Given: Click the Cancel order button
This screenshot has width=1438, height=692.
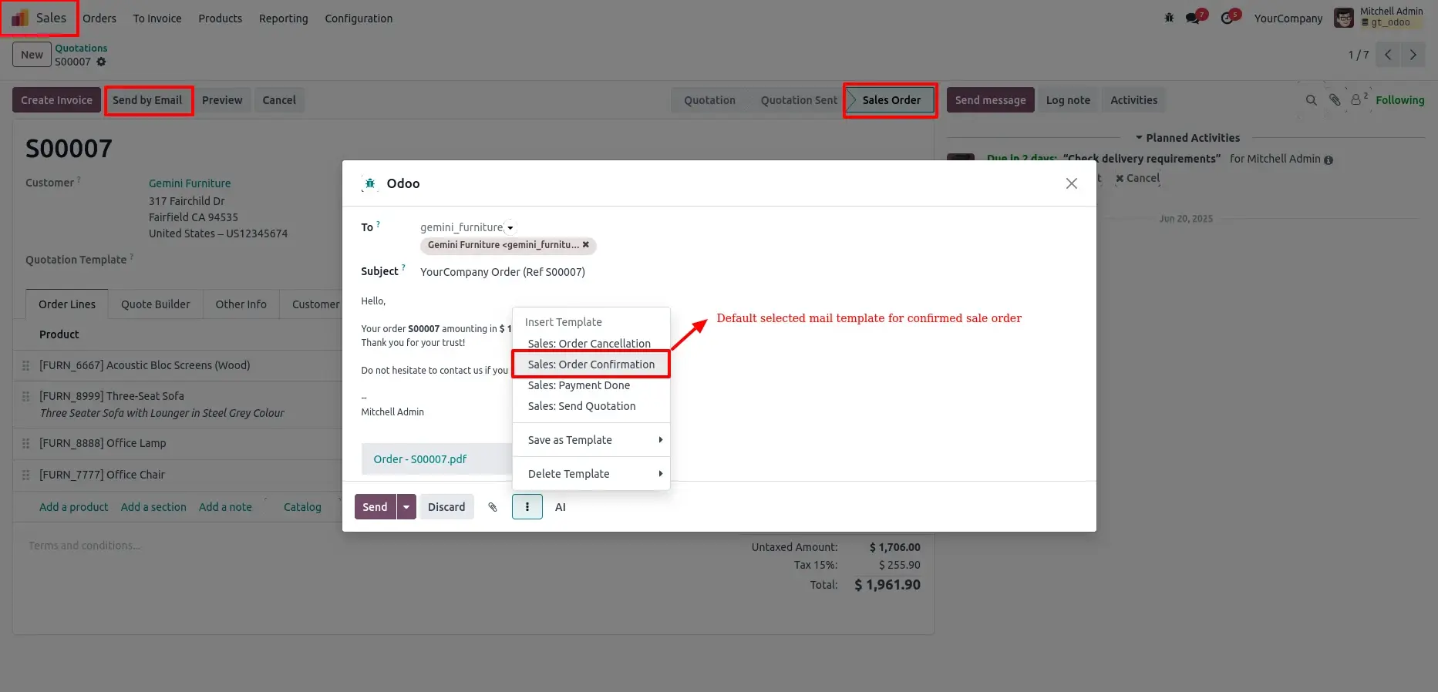Looking at the screenshot, I should 279,100.
